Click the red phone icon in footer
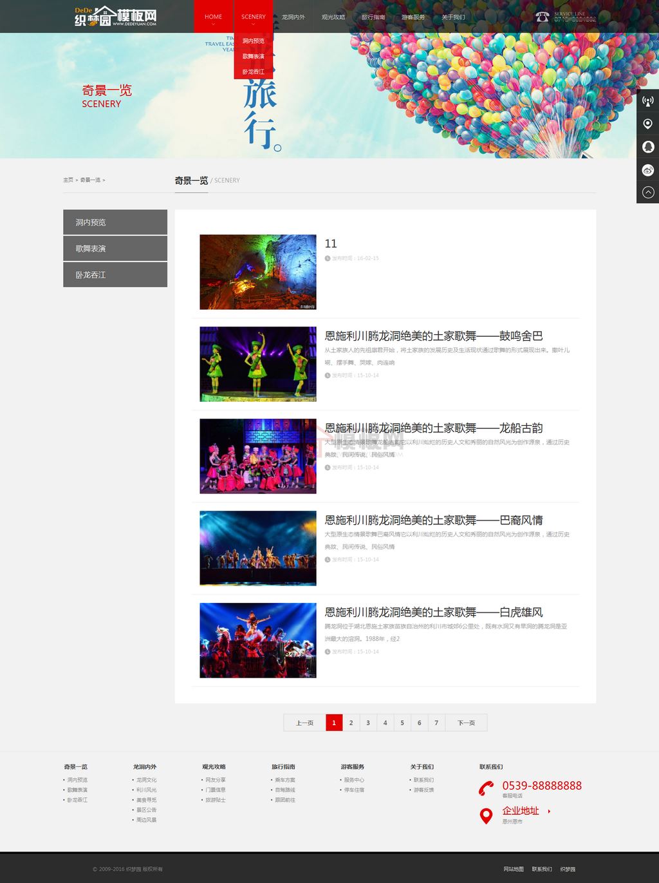The width and height of the screenshot is (659, 883). pyautogui.click(x=487, y=788)
